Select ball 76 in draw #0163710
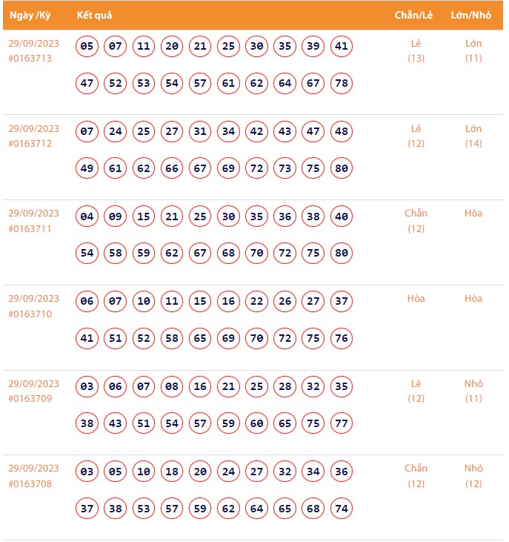 coord(342,339)
